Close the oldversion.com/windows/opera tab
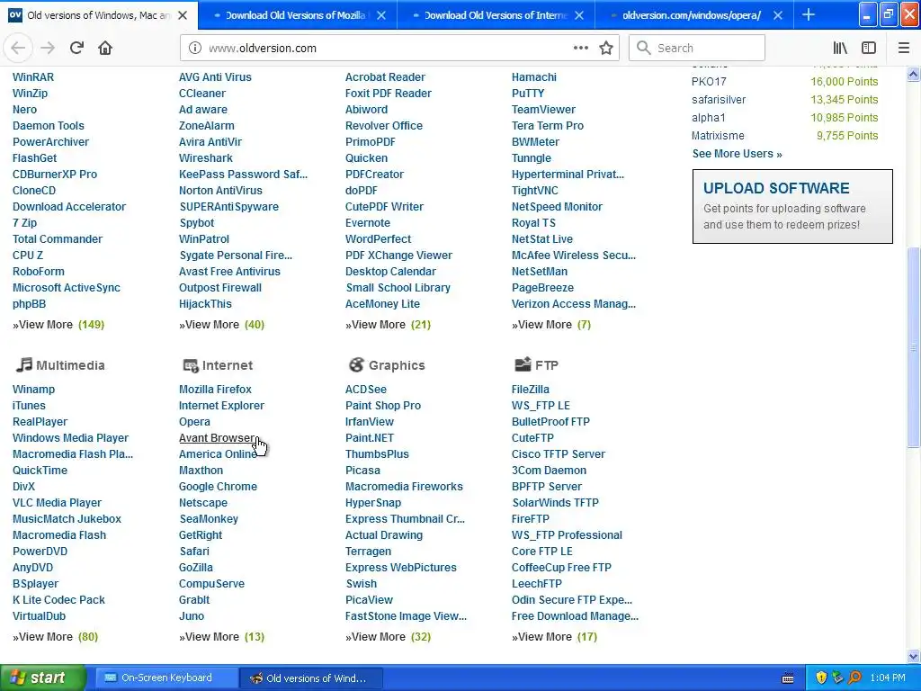Screen dimensions: 921x691 tap(778, 15)
